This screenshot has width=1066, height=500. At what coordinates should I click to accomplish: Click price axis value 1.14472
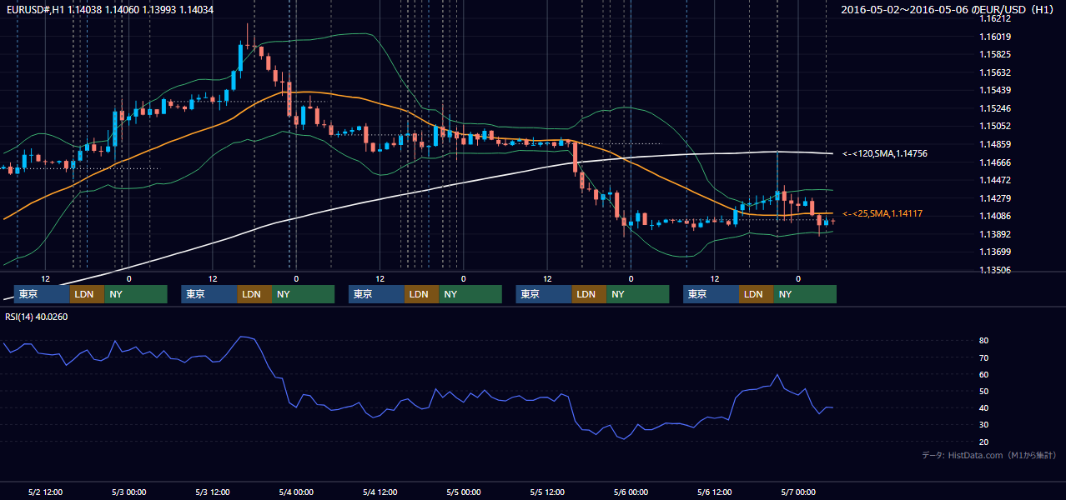point(995,180)
